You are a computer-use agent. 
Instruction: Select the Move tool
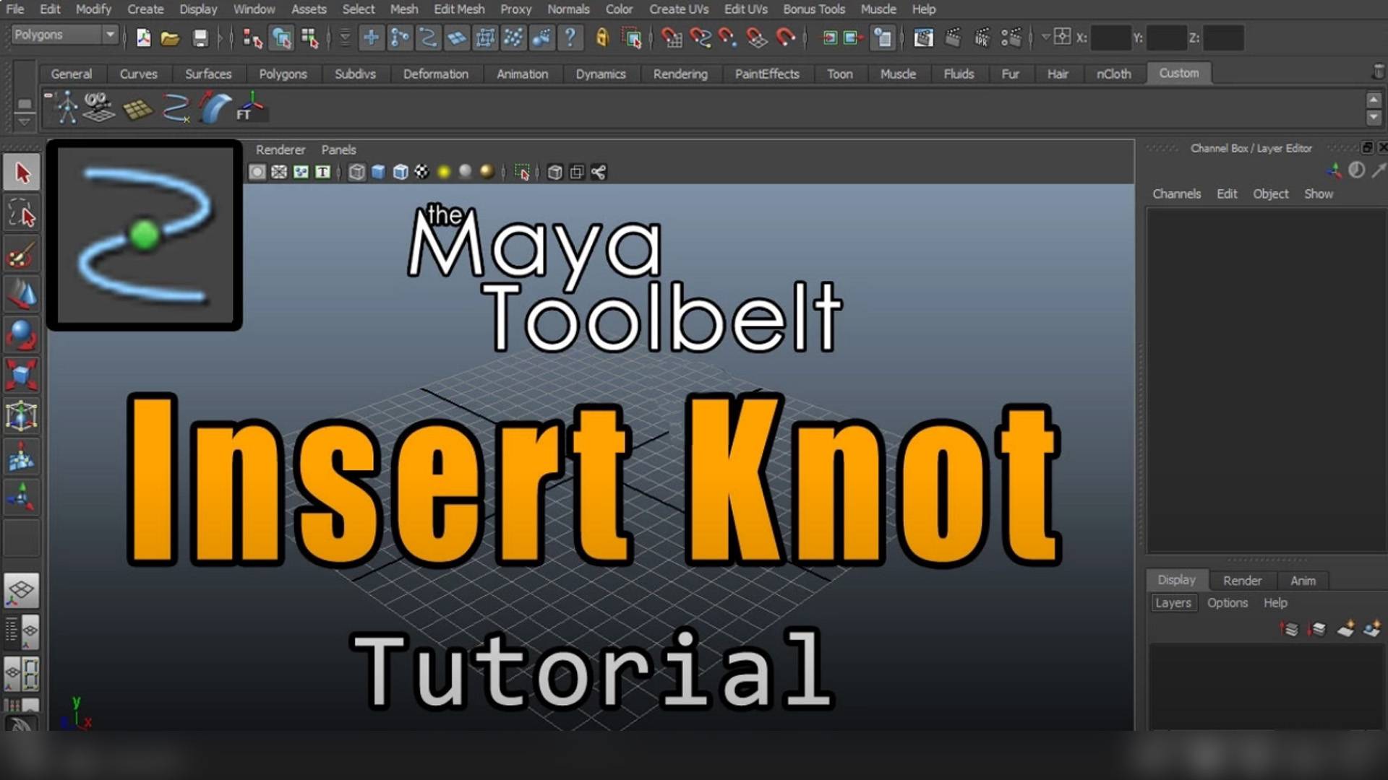point(22,294)
